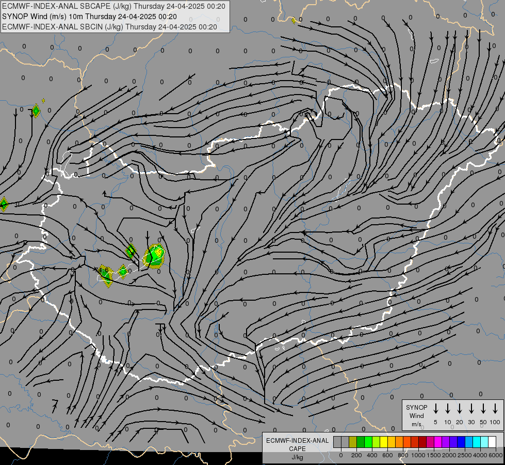
Task: Click the 1000 tick label on CAPE scale
Action: pyautogui.click(x=418, y=455)
